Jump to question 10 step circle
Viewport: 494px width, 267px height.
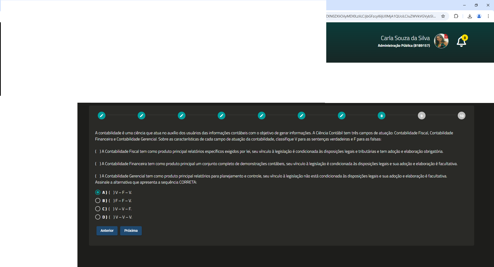(x=462, y=116)
